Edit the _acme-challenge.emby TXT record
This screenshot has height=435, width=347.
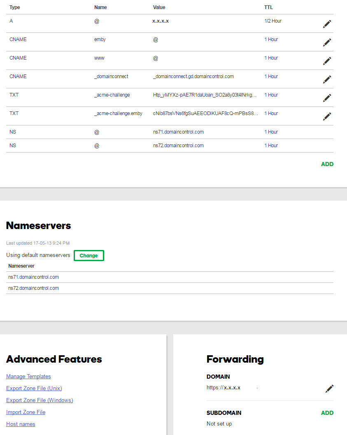327,116
